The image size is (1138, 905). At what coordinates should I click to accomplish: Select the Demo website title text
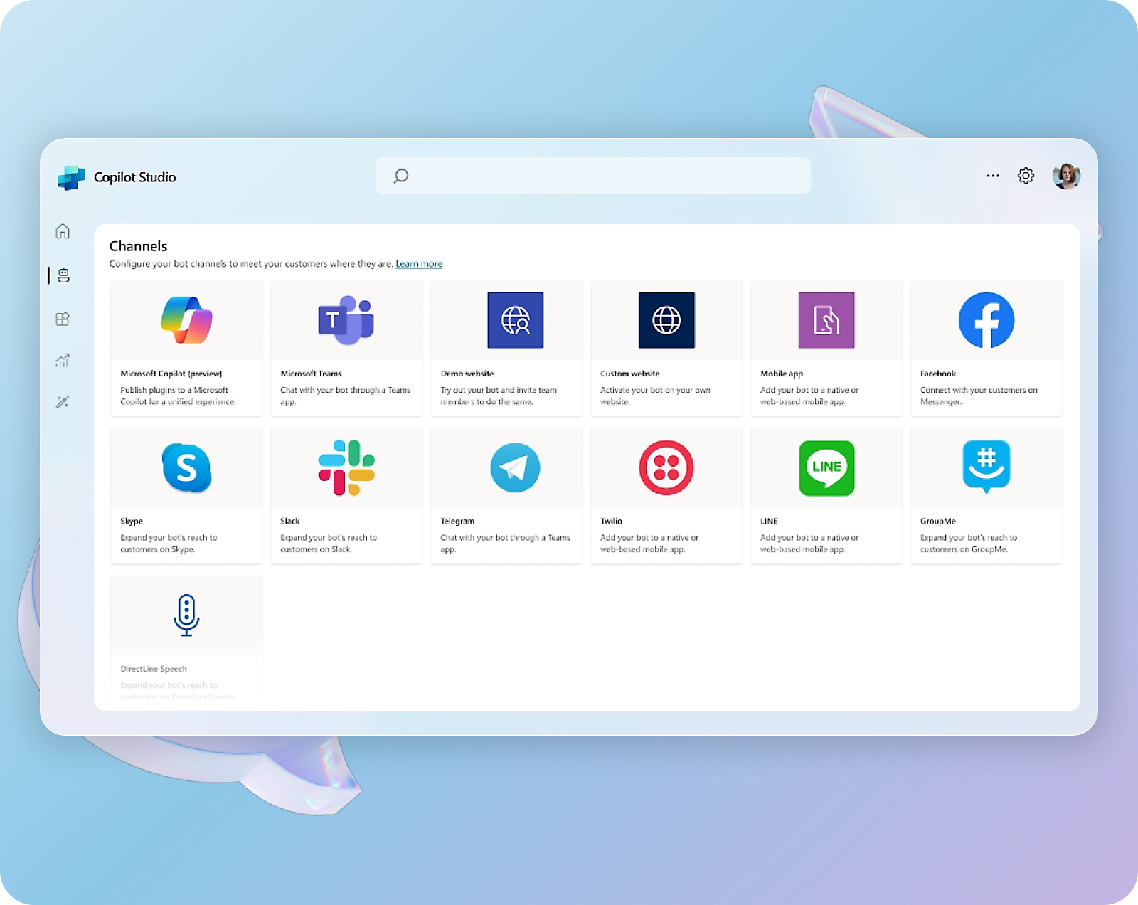467,374
